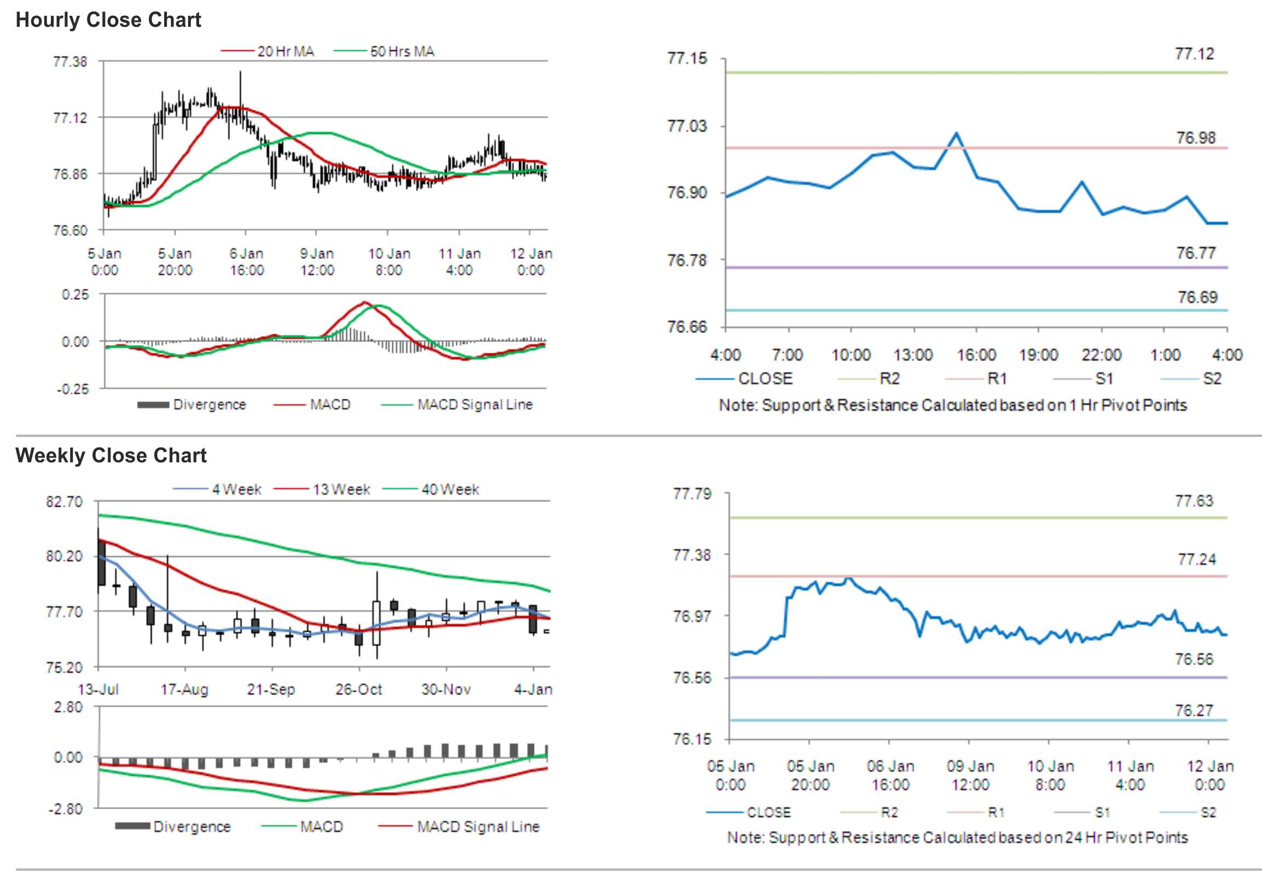Click the "-2.80" weekly MACD axis value
Screen dimensions: 1262x871
click(x=65, y=809)
